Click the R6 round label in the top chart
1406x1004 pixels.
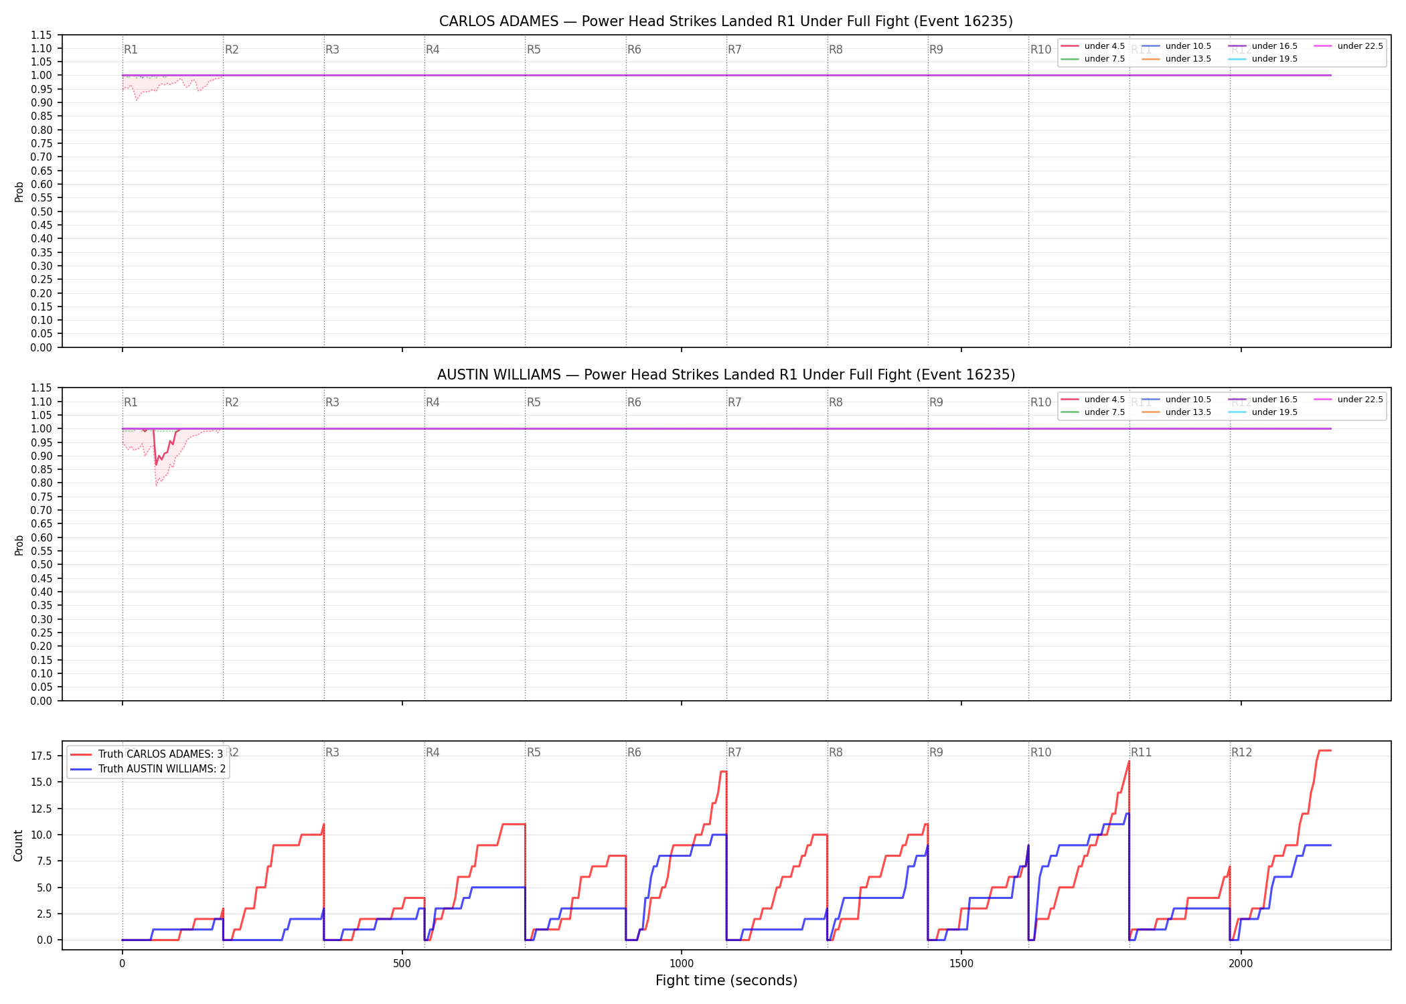[634, 50]
